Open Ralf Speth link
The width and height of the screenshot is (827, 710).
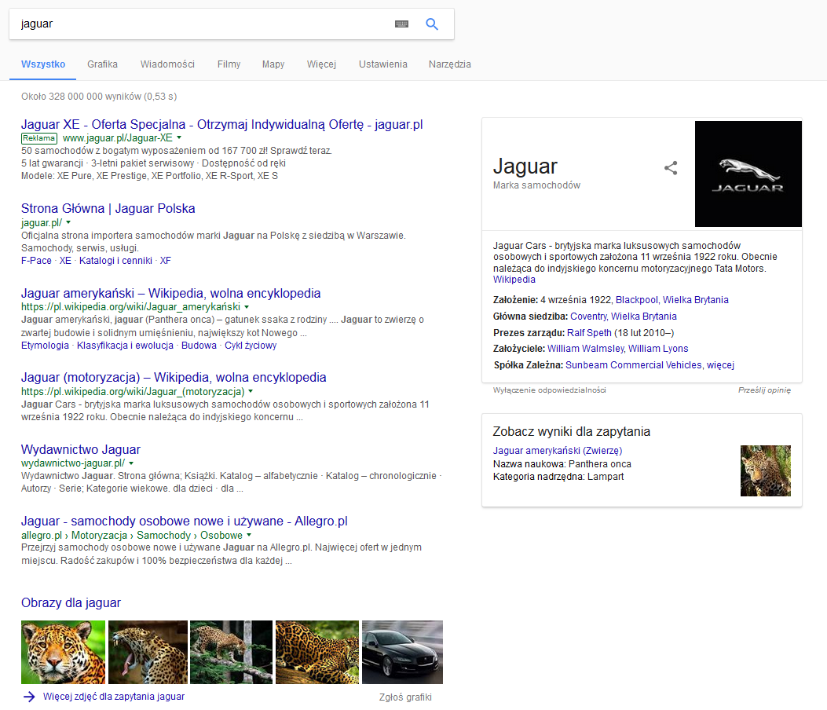tap(589, 333)
